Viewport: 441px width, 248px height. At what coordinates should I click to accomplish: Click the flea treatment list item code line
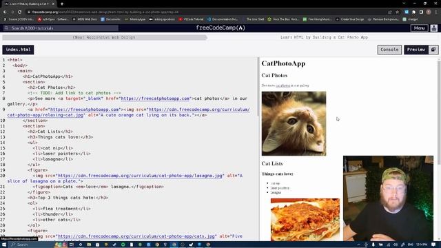click(x=61, y=209)
